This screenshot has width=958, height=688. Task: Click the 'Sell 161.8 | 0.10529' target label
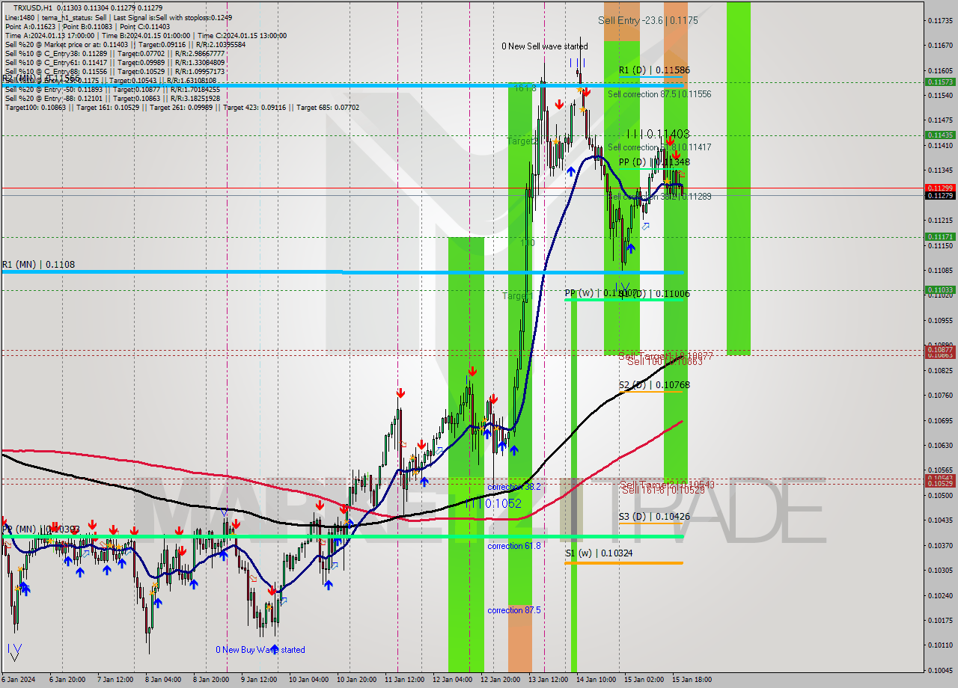[x=663, y=490]
